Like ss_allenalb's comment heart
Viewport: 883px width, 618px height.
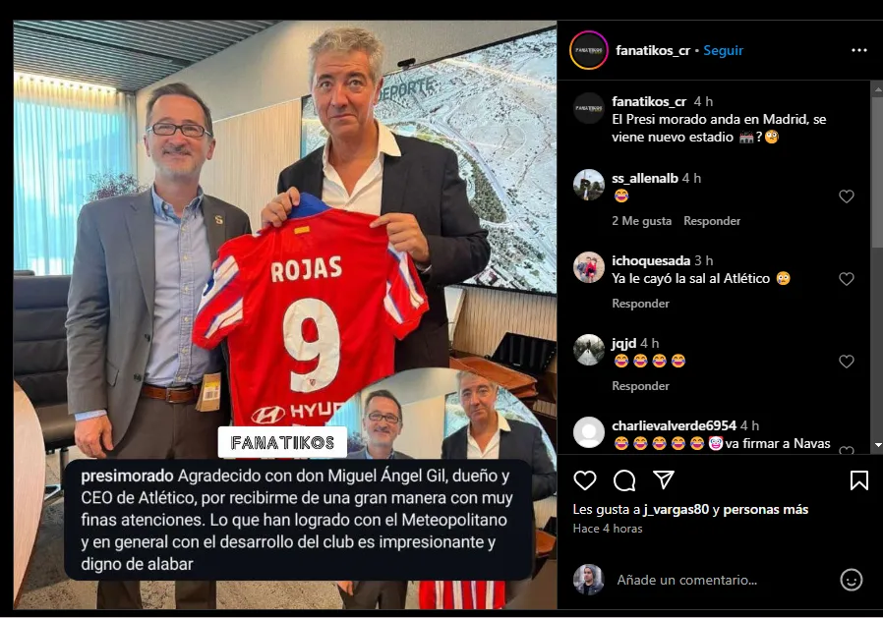(x=847, y=197)
